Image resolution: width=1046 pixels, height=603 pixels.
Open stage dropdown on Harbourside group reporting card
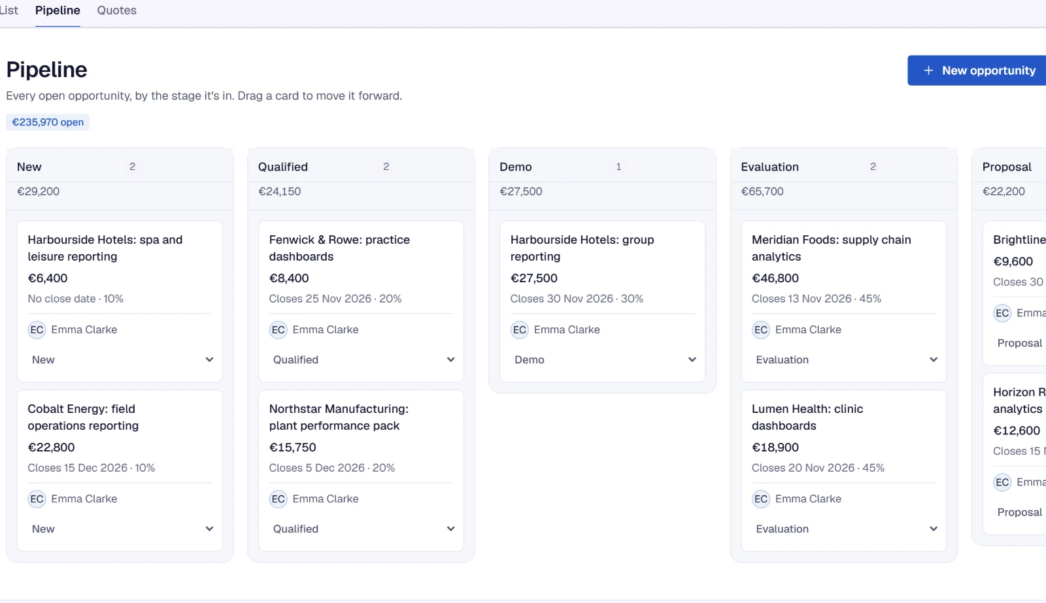point(603,360)
